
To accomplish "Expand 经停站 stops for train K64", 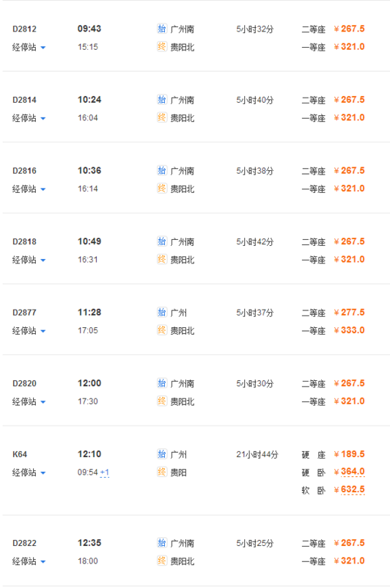I will point(29,473).
